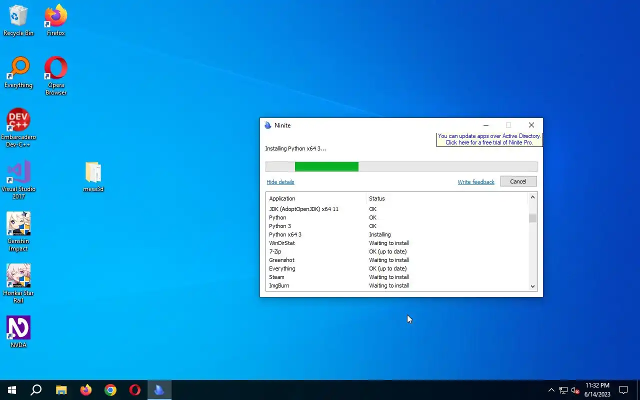Screen dimensions: 640x400
Task: Click 7-Zip's OK (up to date) status
Action: [388, 251]
